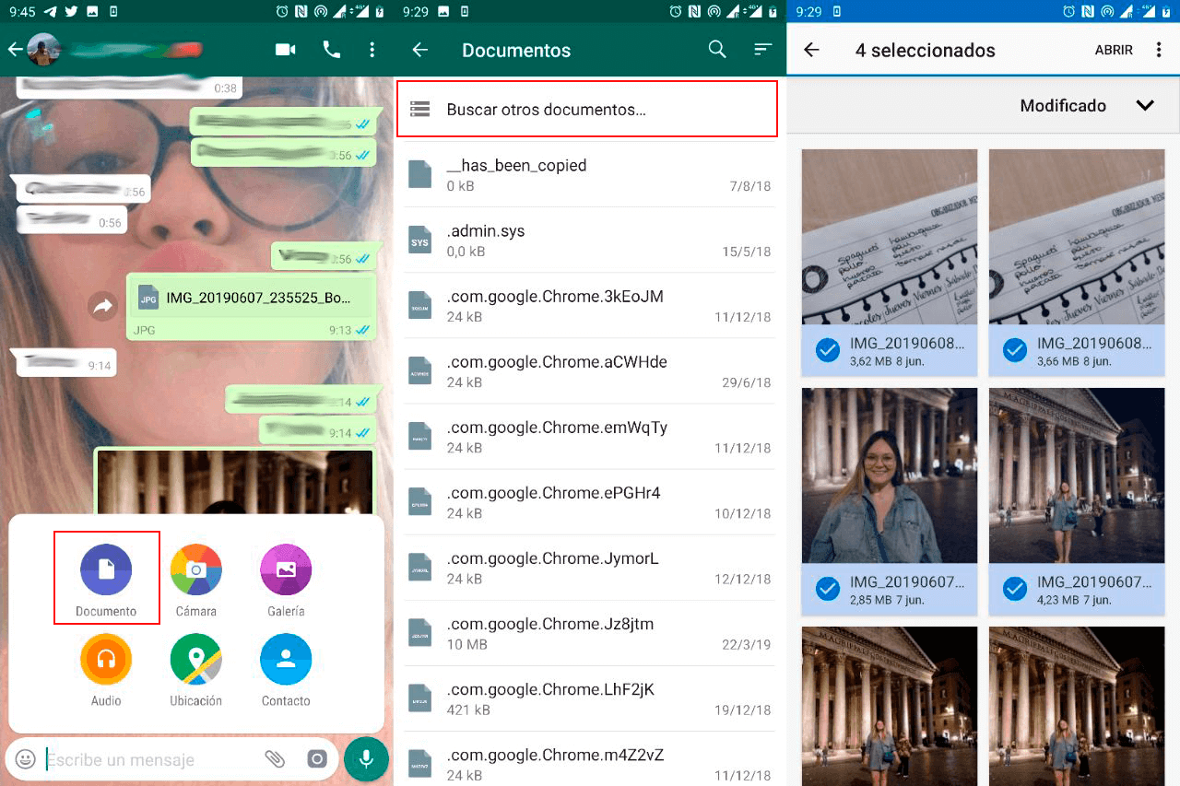This screenshot has height=786, width=1180.
Task: Start a video call in chat header
Action: click(286, 50)
